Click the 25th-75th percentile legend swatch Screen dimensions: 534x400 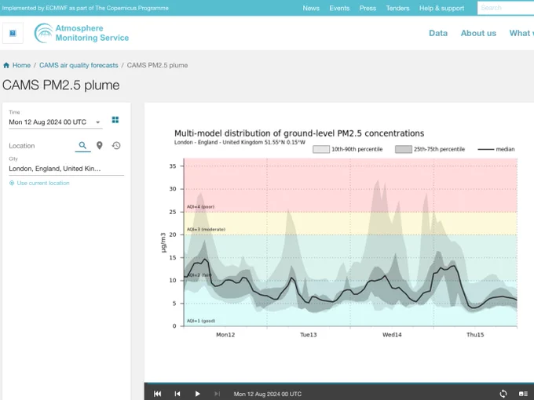pos(404,149)
